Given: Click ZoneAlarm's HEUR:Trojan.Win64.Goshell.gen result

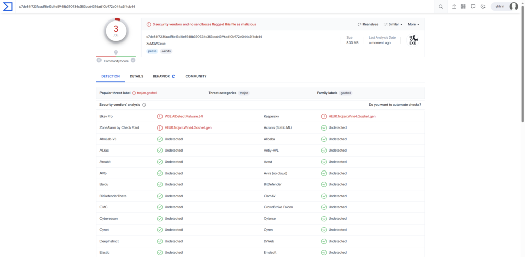Looking at the screenshot, I should [188, 127].
